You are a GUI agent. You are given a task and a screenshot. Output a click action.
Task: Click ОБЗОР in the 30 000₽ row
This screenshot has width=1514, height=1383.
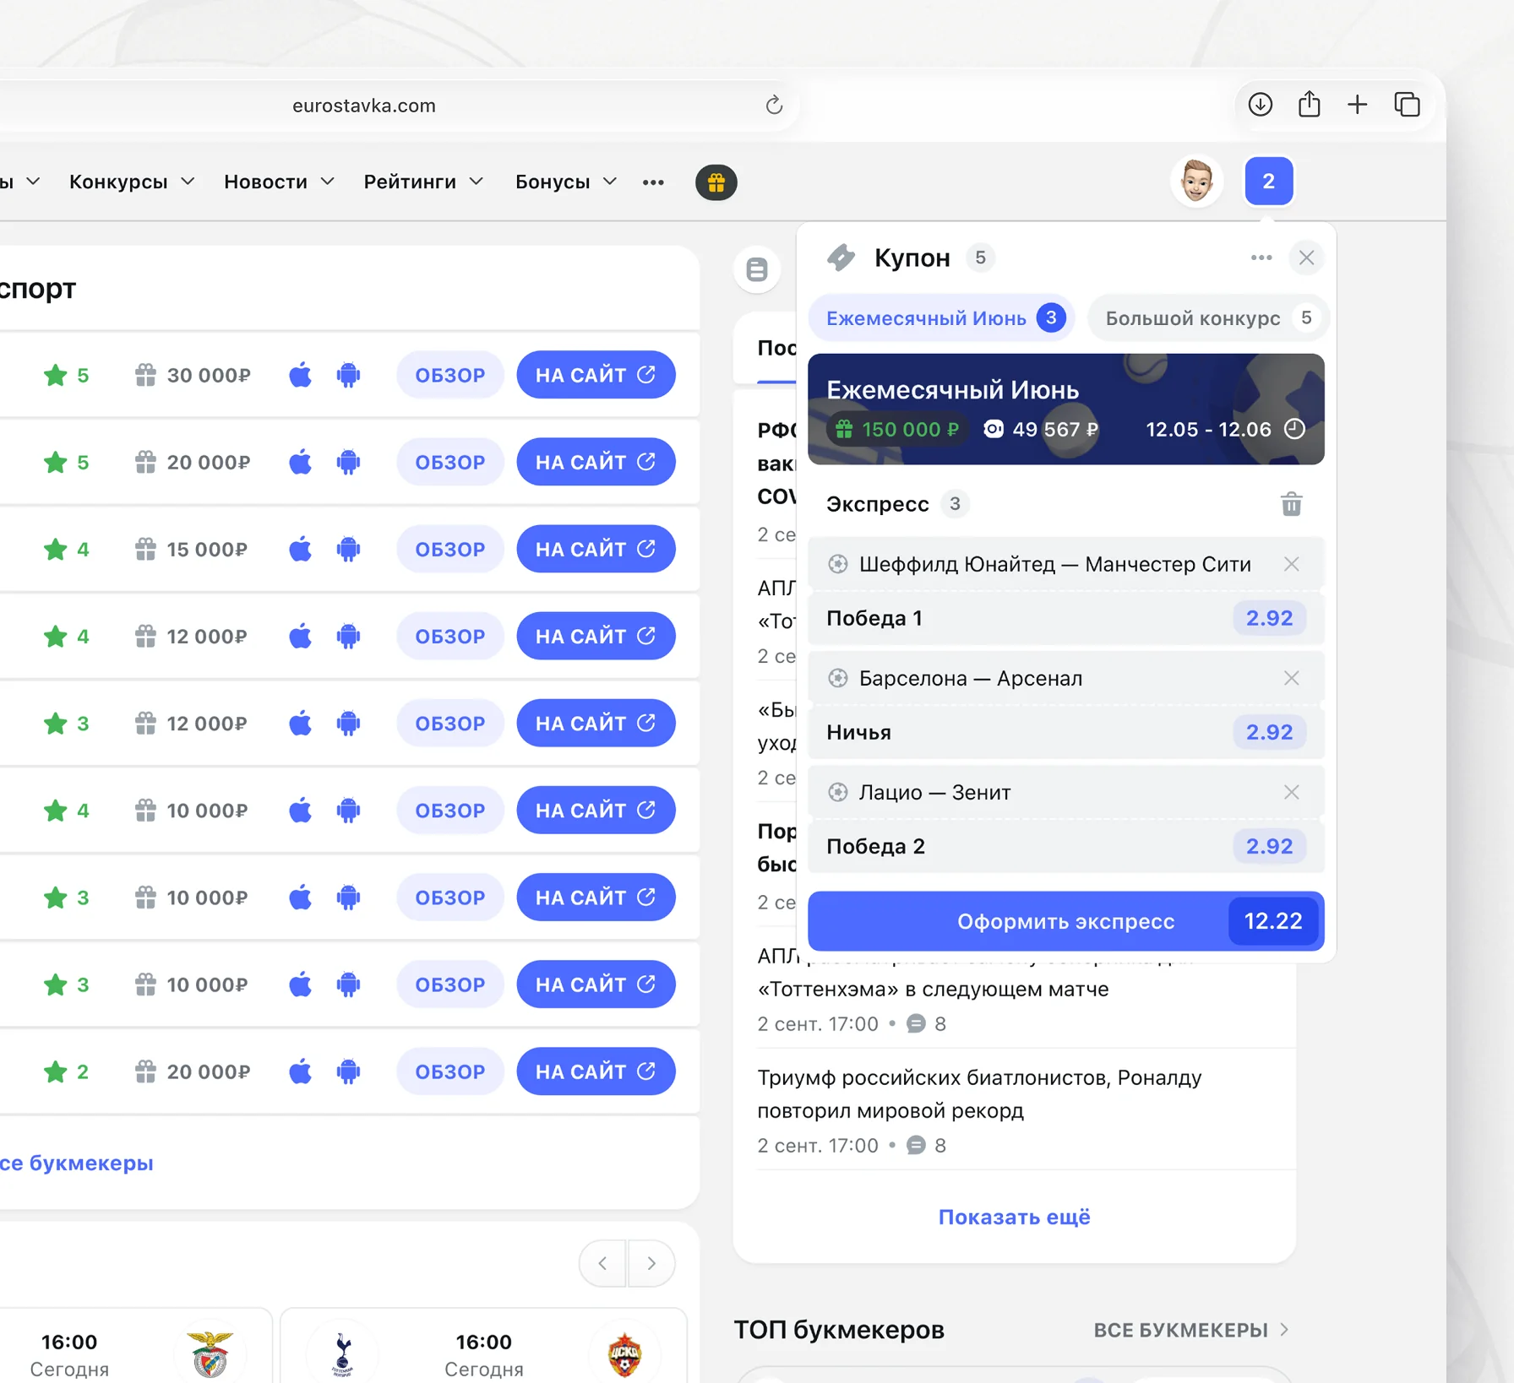click(450, 375)
